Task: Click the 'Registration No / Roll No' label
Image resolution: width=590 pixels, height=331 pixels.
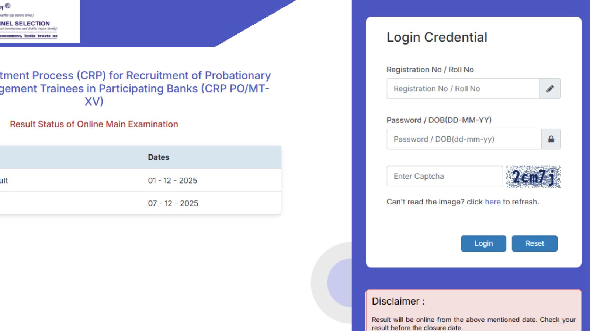Action: (x=430, y=70)
